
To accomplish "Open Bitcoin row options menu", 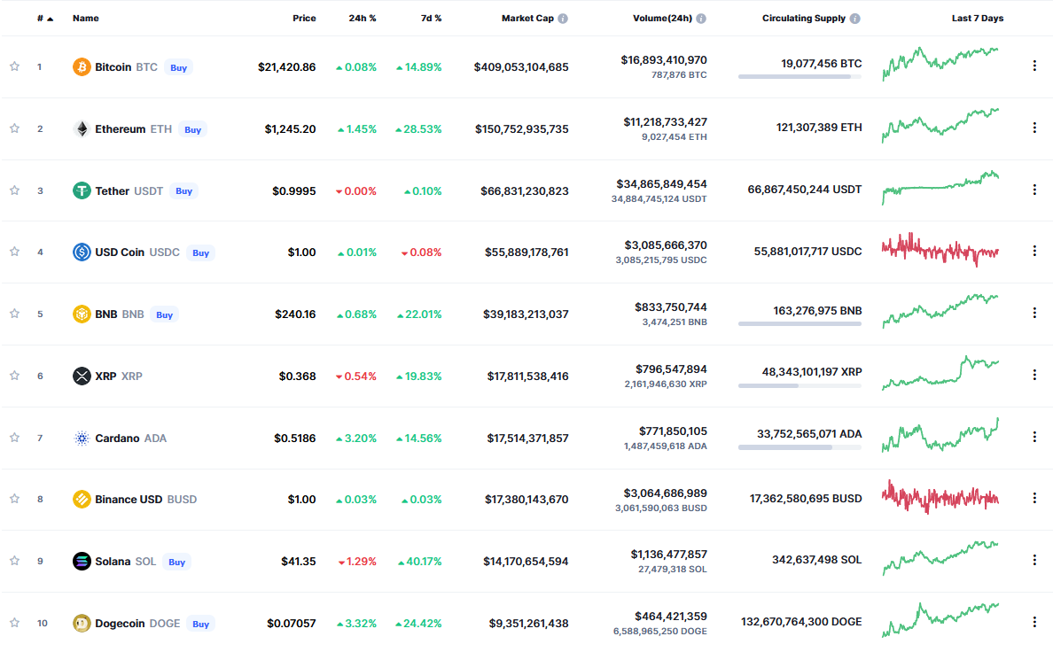I will pyautogui.click(x=1034, y=66).
